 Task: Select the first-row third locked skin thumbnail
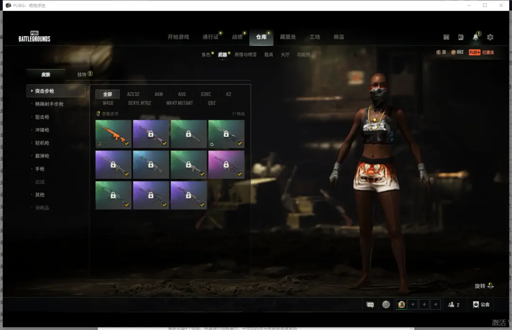coord(188,134)
